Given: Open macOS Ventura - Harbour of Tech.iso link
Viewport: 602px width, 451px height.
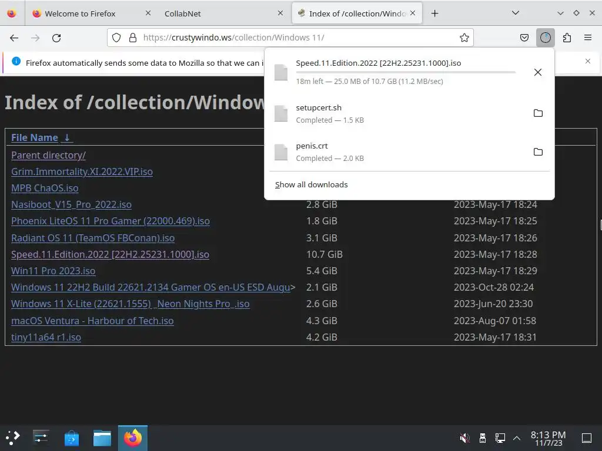Looking at the screenshot, I should tap(92, 321).
